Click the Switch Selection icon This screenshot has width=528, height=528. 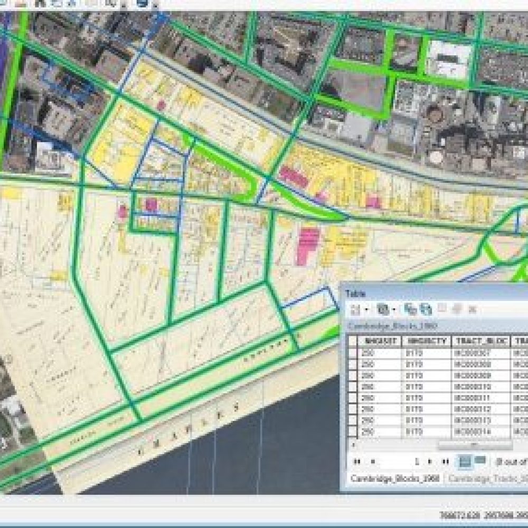pyautogui.click(x=426, y=309)
